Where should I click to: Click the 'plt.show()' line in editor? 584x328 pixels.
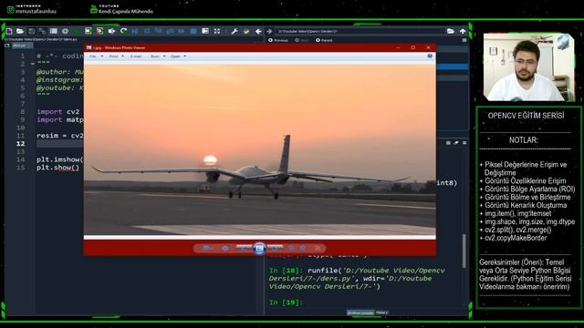[x=57, y=168]
